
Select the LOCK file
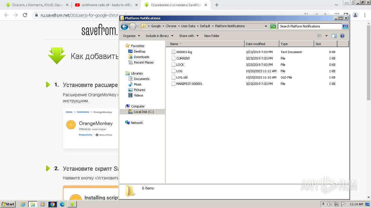[180, 65]
